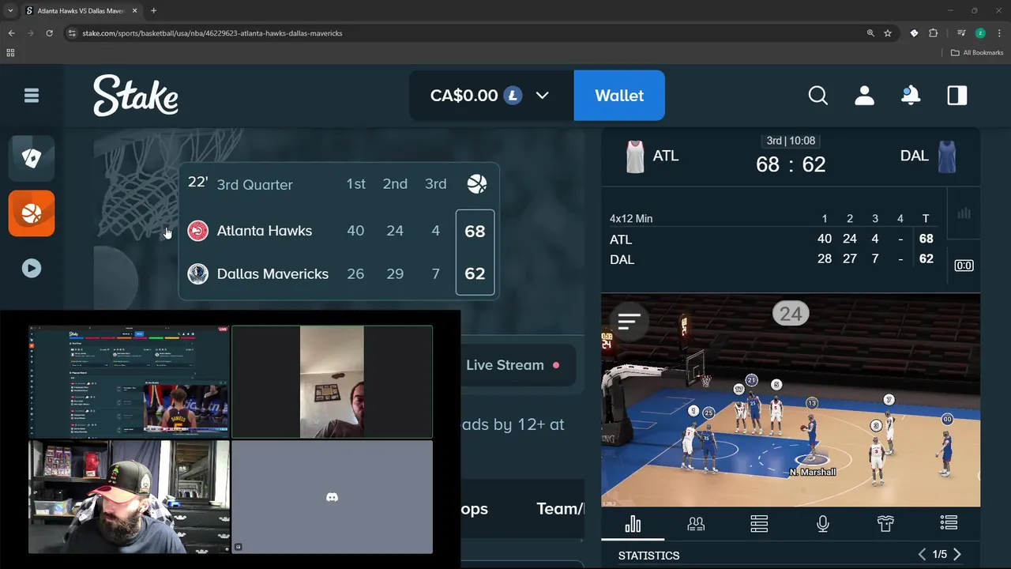The height and width of the screenshot is (569, 1011).
Task: Open the Live Stream
Action: tap(512, 365)
